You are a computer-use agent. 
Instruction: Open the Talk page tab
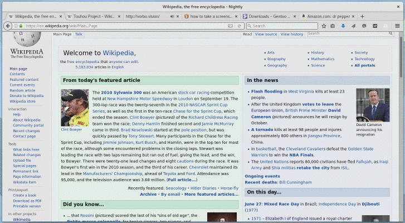point(79,34)
